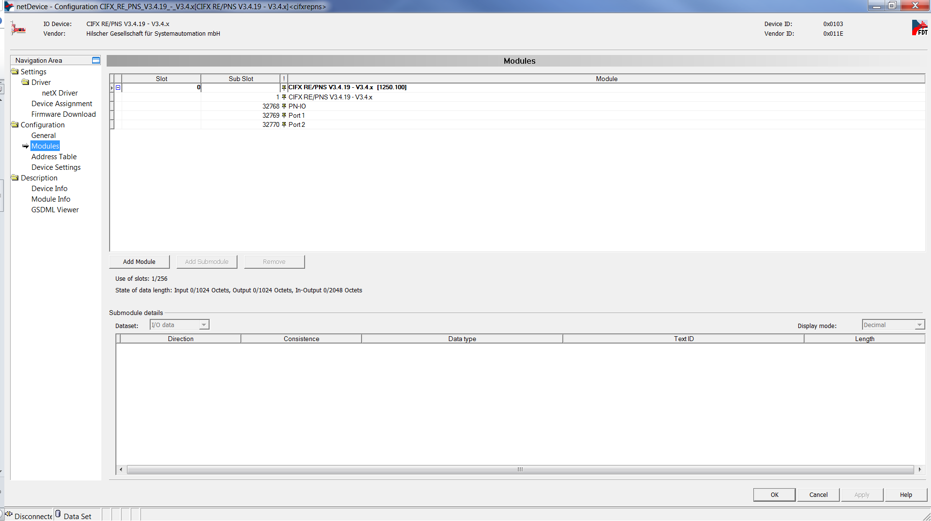This screenshot has width=931, height=521.
Task: Select Settings tree node
Action: tap(33, 71)
